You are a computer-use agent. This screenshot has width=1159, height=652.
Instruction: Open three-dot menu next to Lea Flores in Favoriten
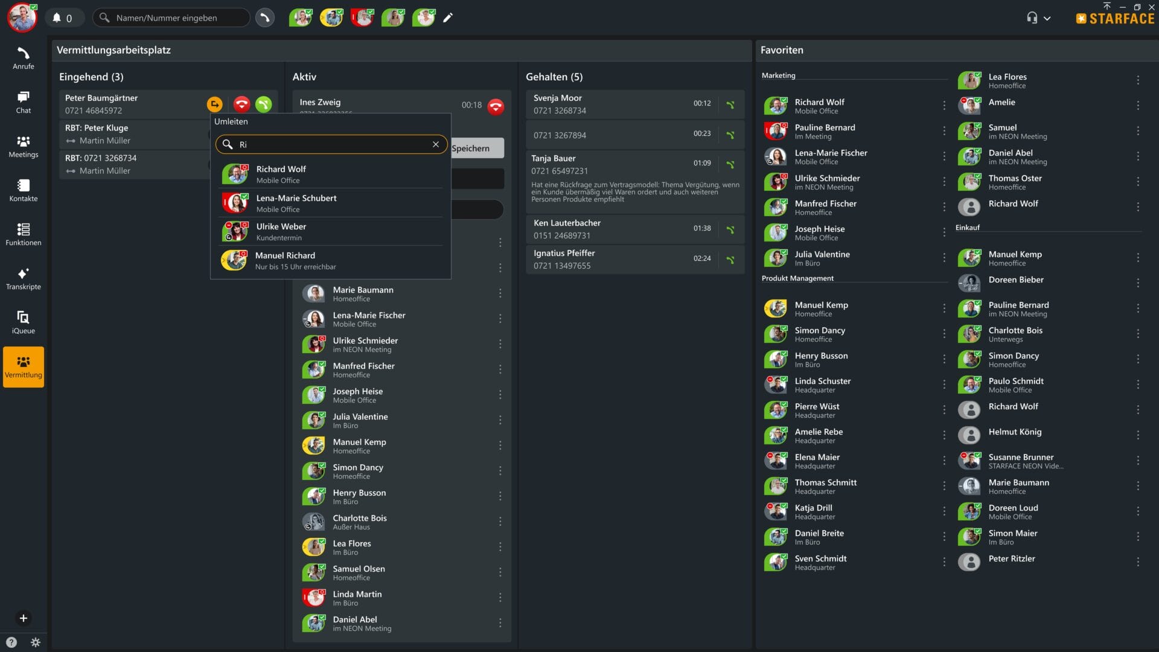(x=1138, y=80)
